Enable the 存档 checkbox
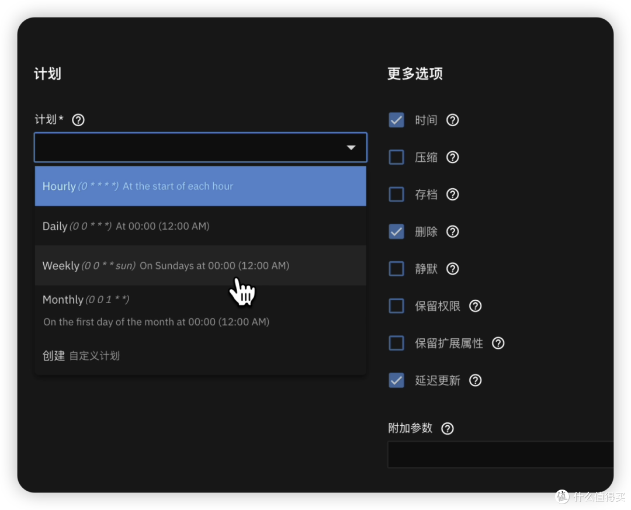Viewport: 631px width, 510px height. pyautogui.click(x=396, y=195)
